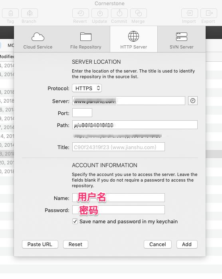222x279 pixels.
Task: Click the Export toolbar icon
Action: pos(209,13)
